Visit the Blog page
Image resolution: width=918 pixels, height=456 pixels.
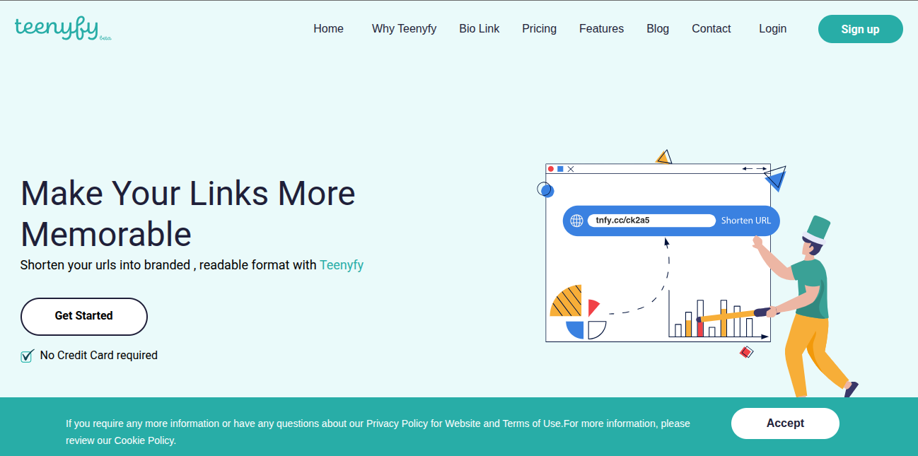coord(657,29)
